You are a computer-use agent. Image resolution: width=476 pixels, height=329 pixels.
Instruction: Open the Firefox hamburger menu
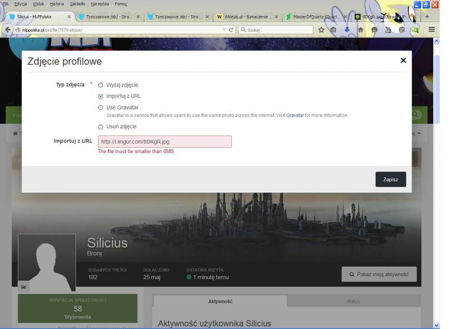click(x=431, y=30)
